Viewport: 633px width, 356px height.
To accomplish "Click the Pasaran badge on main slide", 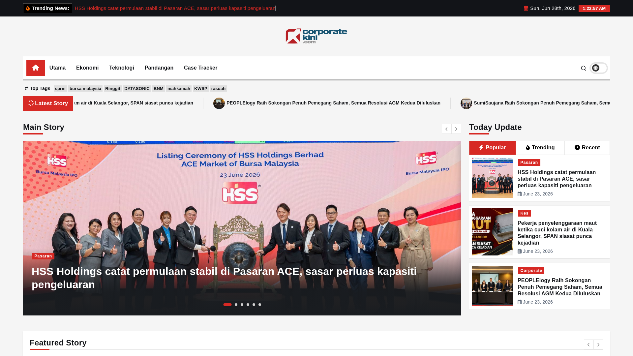I will 43,256.
